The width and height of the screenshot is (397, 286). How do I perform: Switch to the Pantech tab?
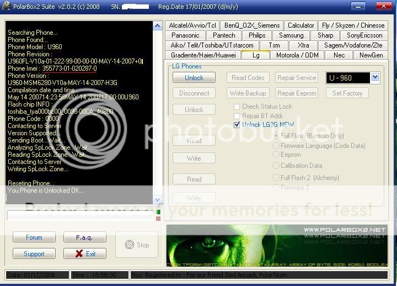click(224, 35)
